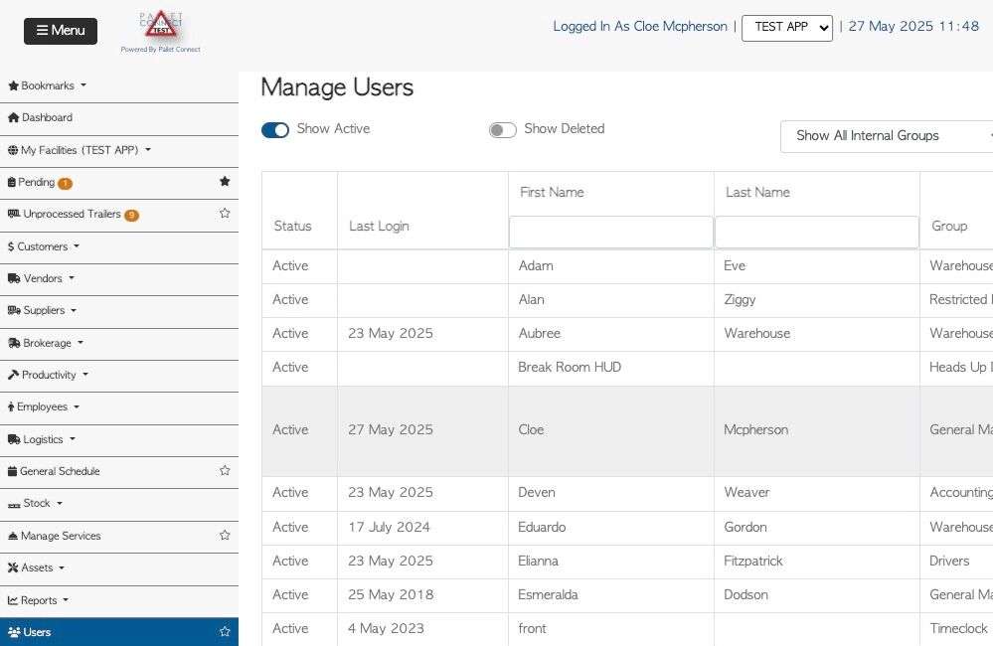
Task: Click the My Facilities globe icon
Action: (x=13, y=150)
